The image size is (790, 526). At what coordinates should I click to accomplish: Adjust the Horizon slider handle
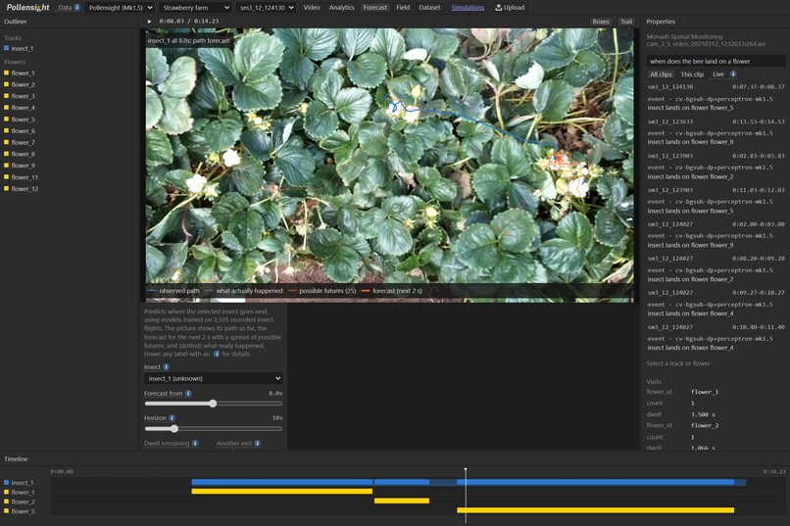[x=174, y=429]
